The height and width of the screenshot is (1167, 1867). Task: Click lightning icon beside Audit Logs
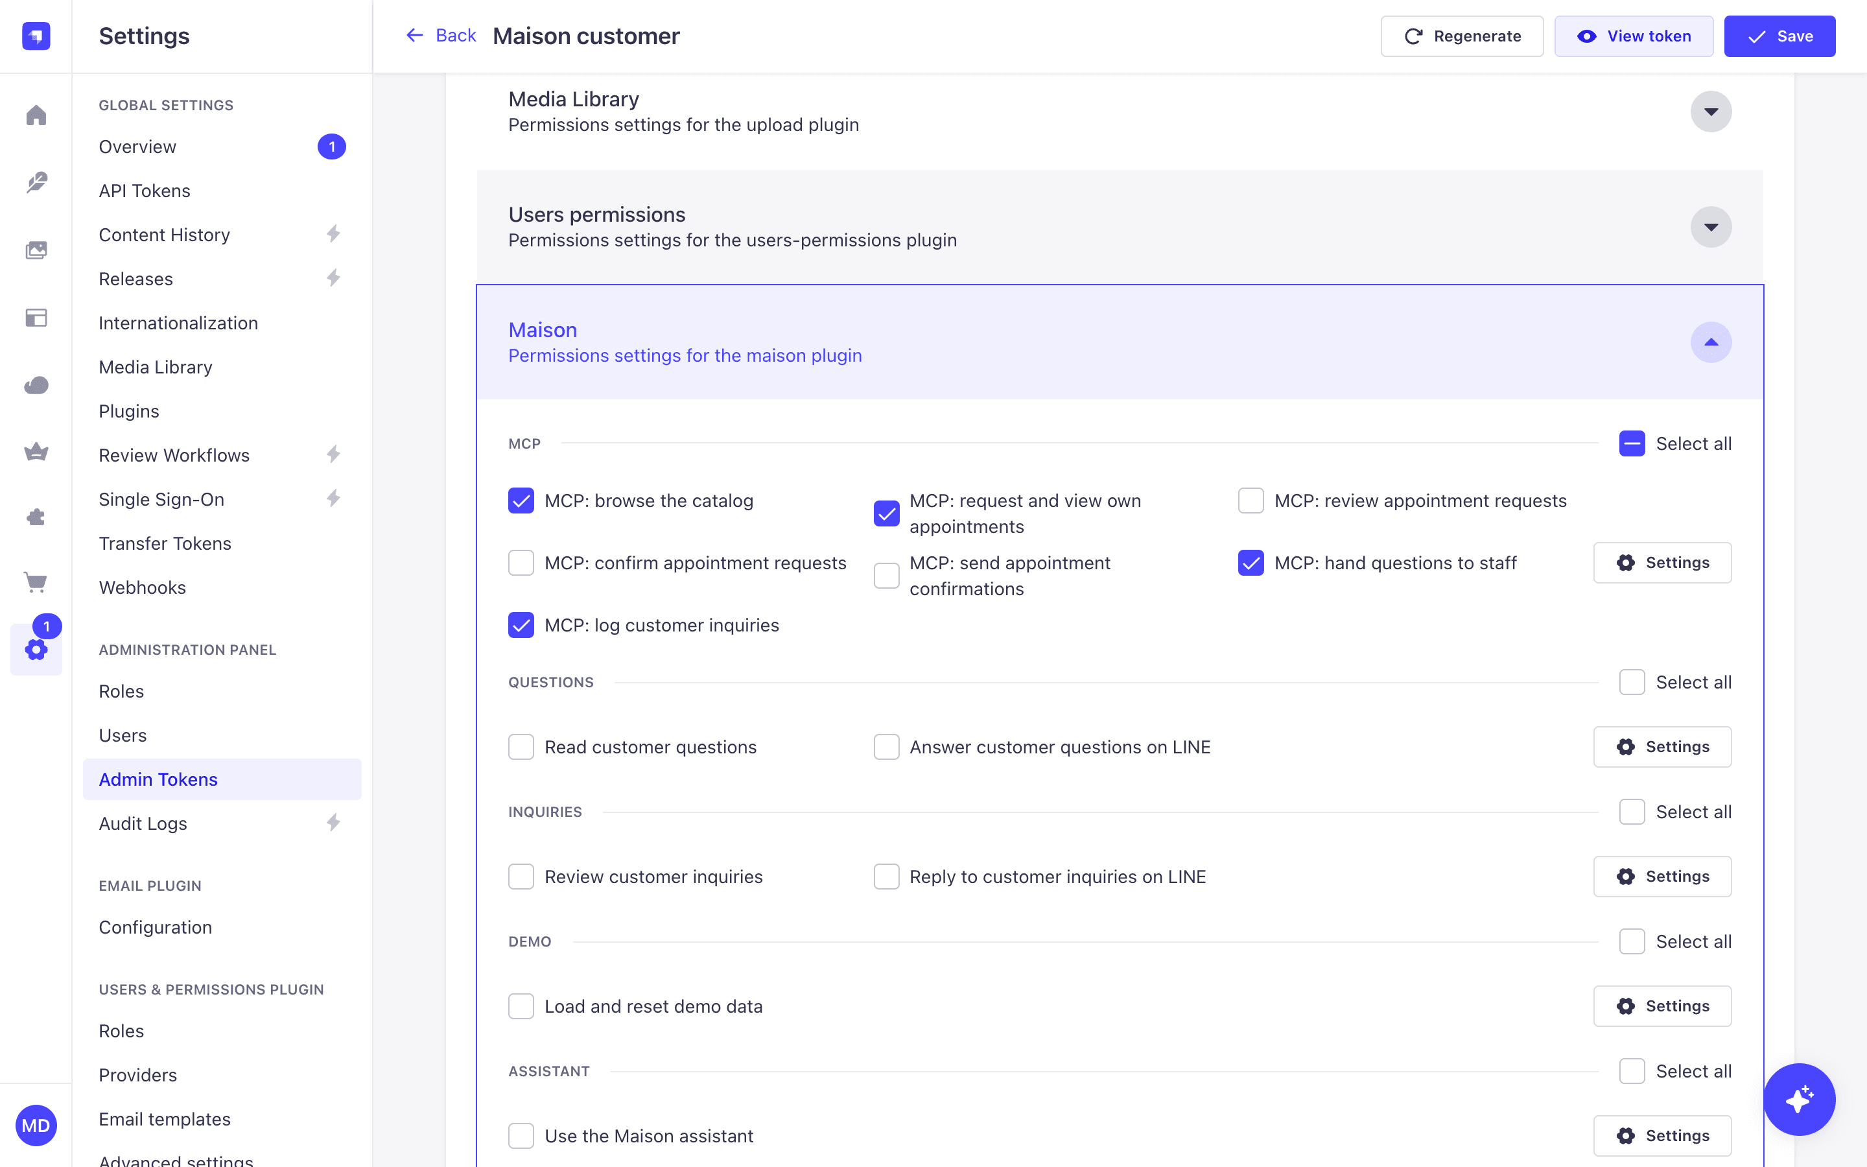[333, 823]
